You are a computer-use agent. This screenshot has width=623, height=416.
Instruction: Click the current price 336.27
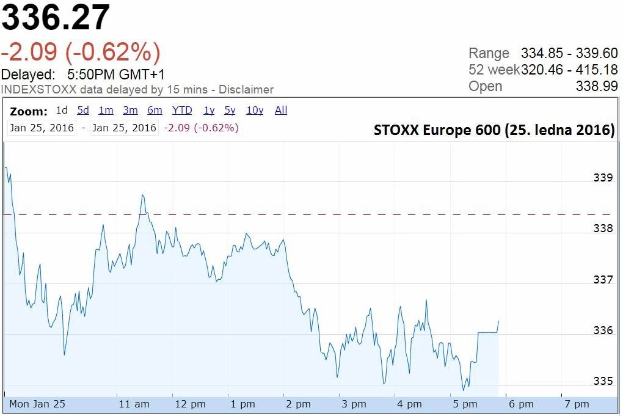(55, 18)
